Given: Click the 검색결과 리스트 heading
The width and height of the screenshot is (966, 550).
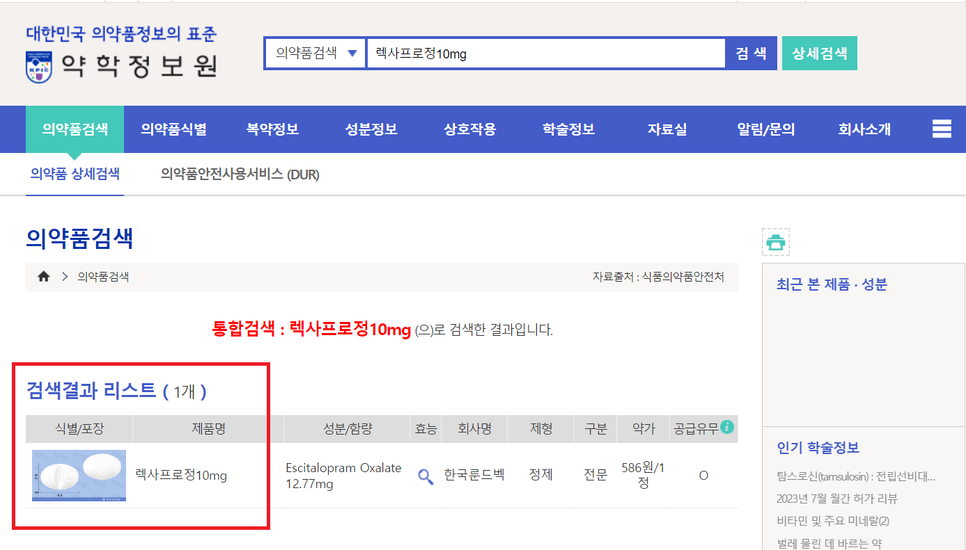Looking at the screenshot, I should pyautogui.click(x=91, y=390).
